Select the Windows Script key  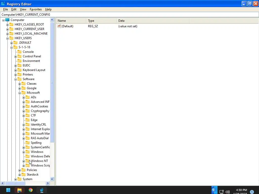(40, 165)
